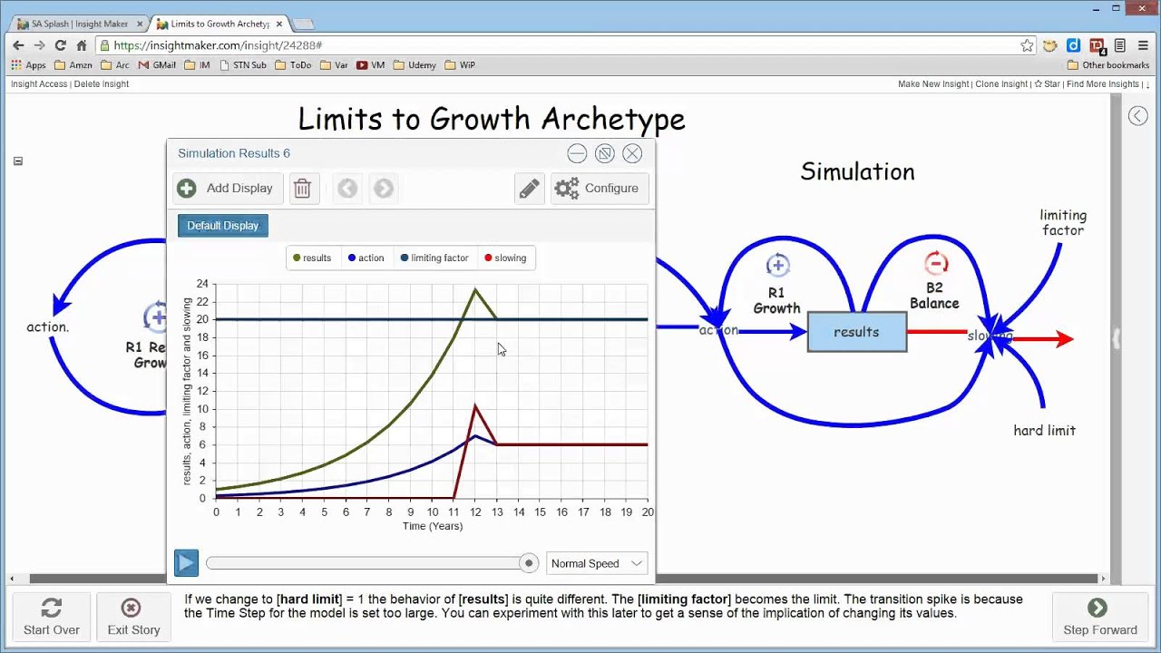Viewport: 1161px width, 653px height.
Task: Click the pencil edit icon
Action: click(x=529, y=189)
